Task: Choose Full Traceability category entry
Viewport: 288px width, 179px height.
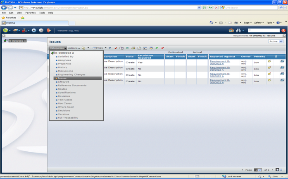Action: tap(68, 118)
